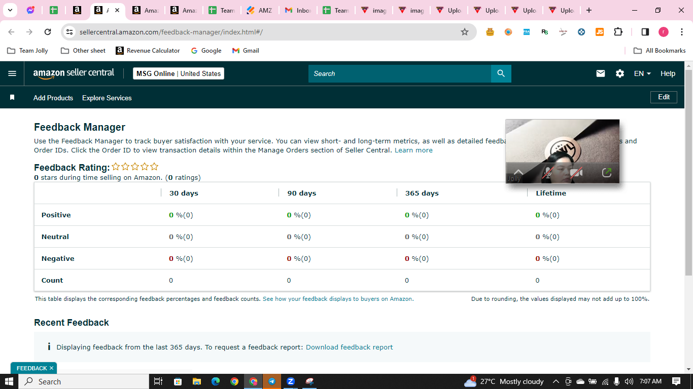The image size is (693, 389).
Task: Open 'See how your feedback displays to buyers' link
Action: [x=338, y=299]
